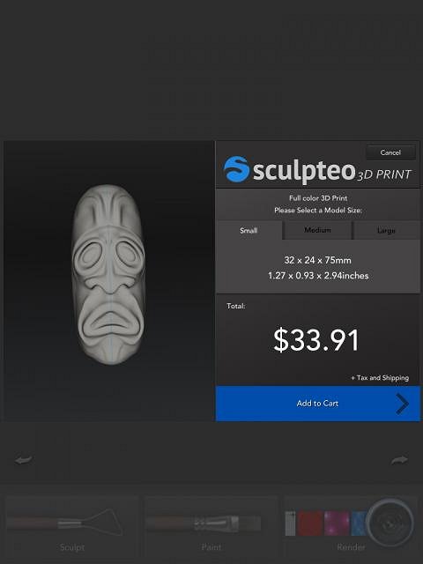423x564 pixels.
Task: Tap the camera lens Render icon
Action: 390,523
